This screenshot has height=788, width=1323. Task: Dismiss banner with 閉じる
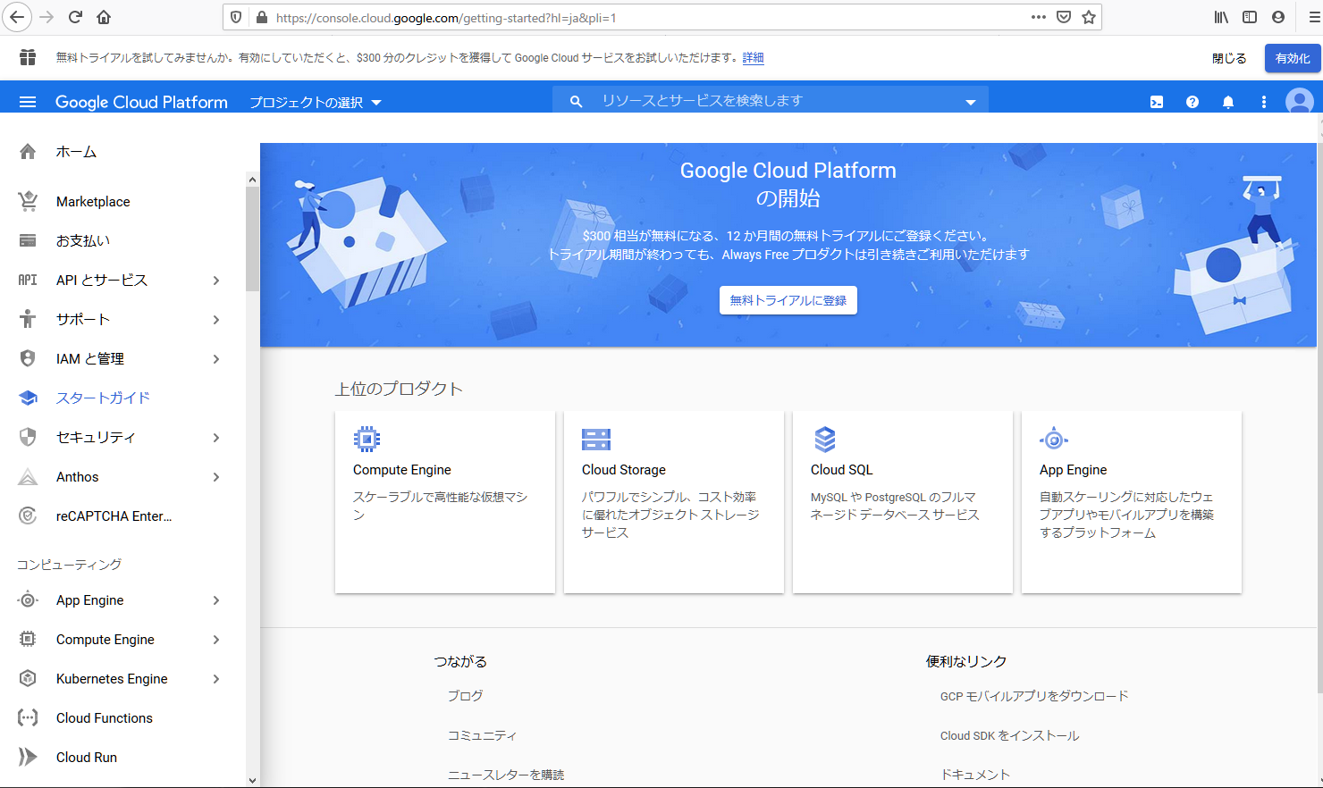(x=1229, y=58)
